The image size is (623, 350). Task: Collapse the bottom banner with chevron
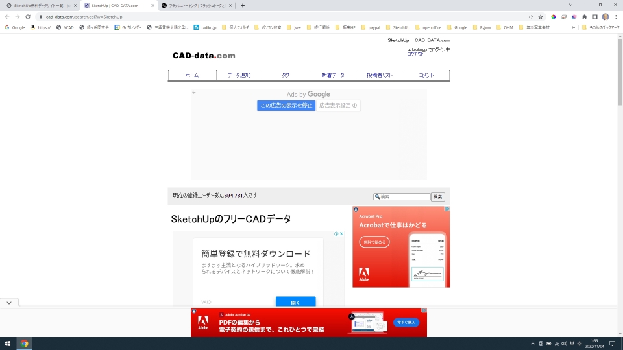(9, 303)
